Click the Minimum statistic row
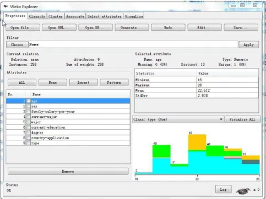Image resolution: width=266 pixels, height=199 pixels. [197, 80]
